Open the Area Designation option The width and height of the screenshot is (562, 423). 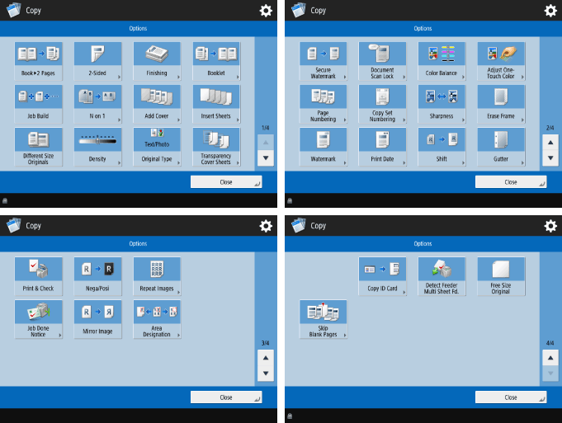pyautogui.click(x=157, y=319)
